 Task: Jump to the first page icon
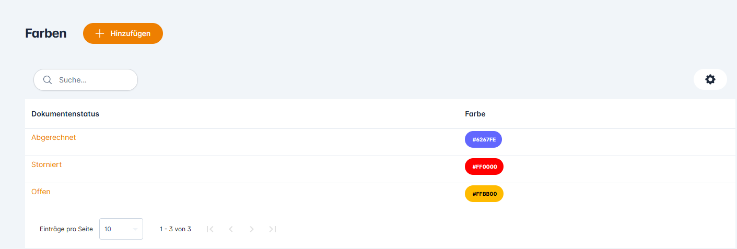(x=210, y=229)
